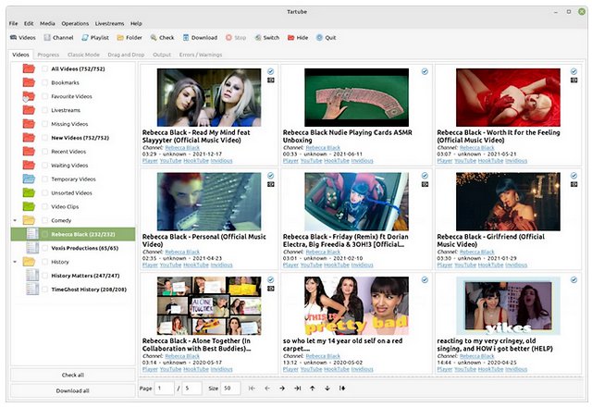Image resolution: width=592 pixels, height=407 pixels.
Task: Switch to the Progress tab
Action: point(48,55)
